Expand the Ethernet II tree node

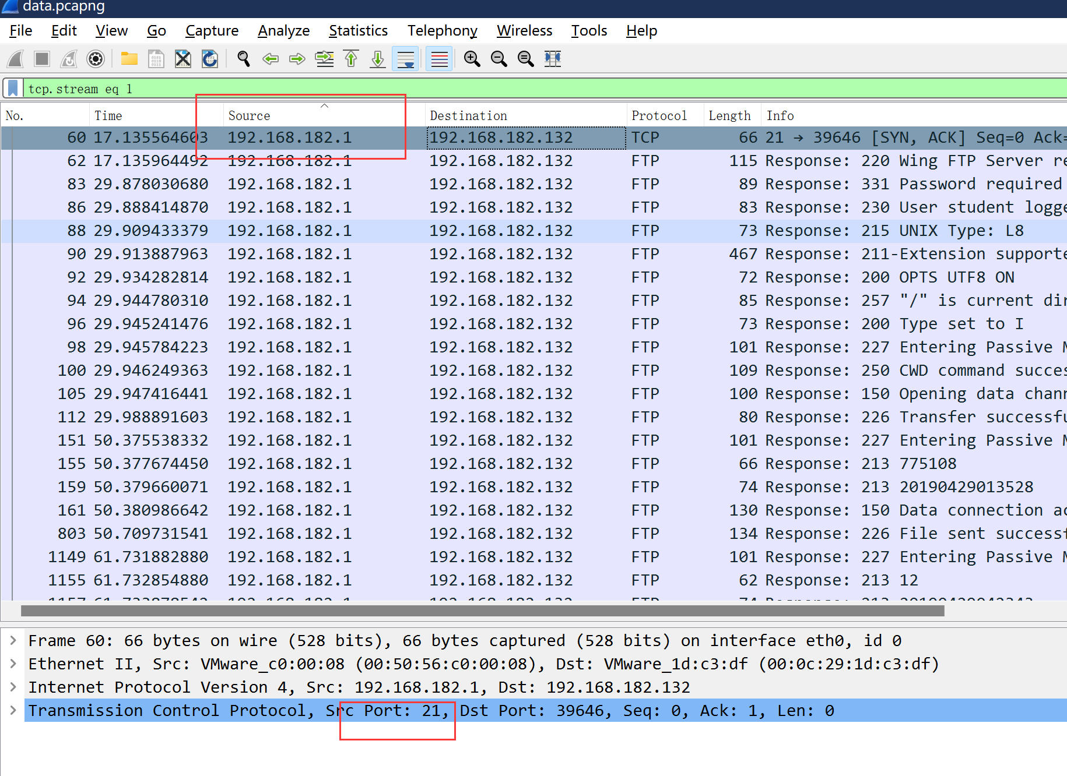pos(13,664)
